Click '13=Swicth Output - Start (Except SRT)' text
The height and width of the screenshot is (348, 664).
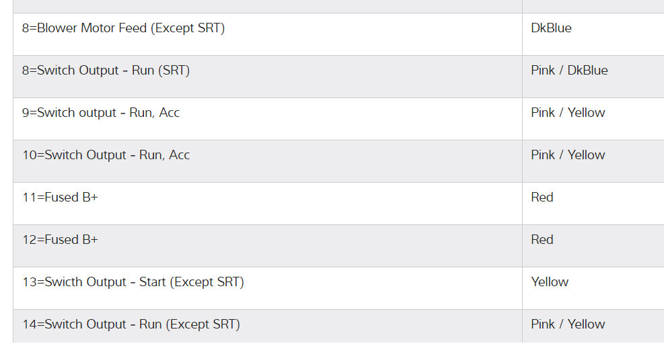tap(133, 282)
